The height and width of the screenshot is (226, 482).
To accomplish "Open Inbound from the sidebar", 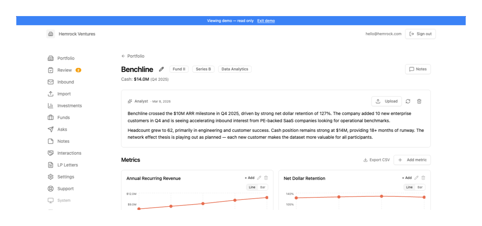I will pos(65,82).
